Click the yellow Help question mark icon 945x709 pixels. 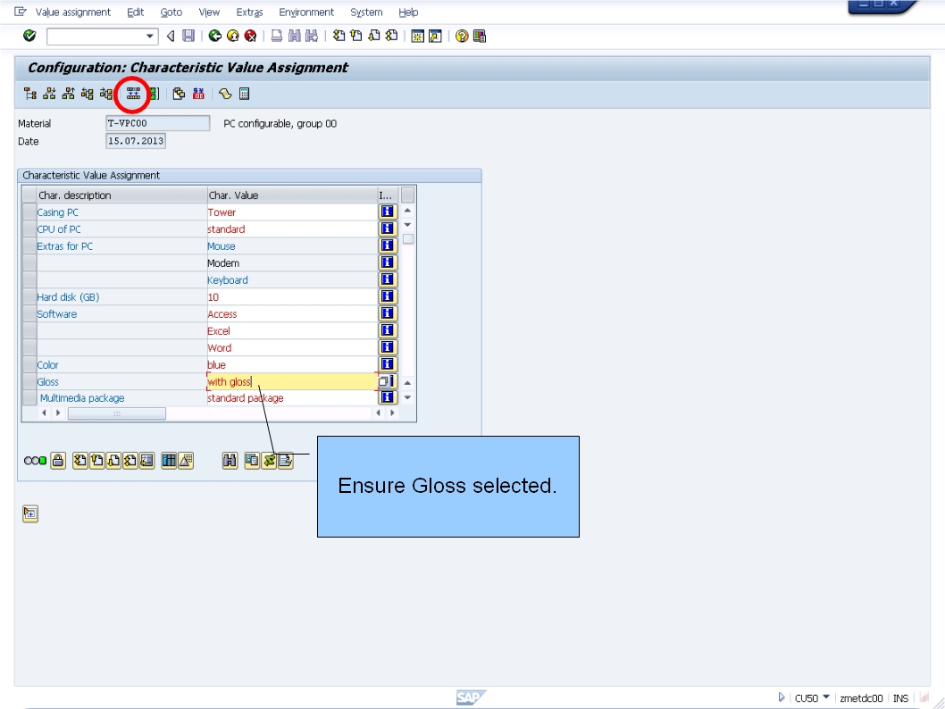coord(462,37)
